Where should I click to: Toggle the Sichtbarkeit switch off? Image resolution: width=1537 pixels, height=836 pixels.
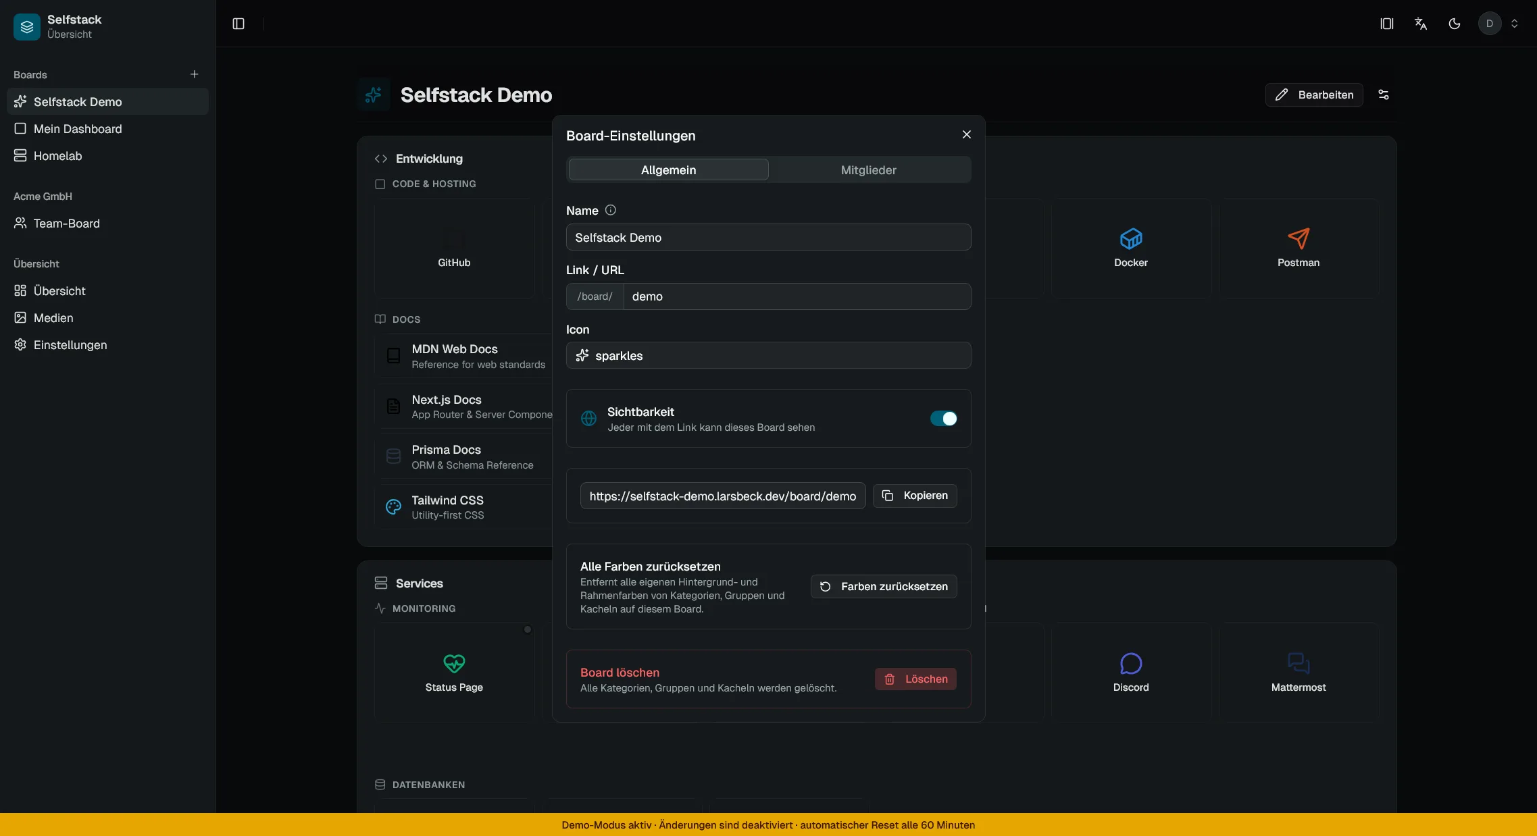coord(944,419)
